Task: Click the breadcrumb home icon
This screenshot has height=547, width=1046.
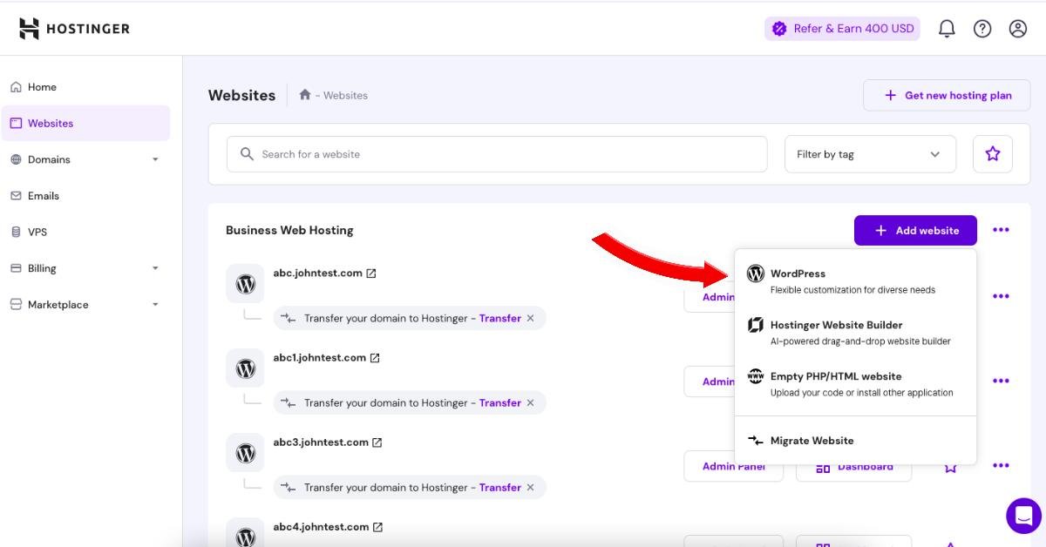Action: click(305, 95)
